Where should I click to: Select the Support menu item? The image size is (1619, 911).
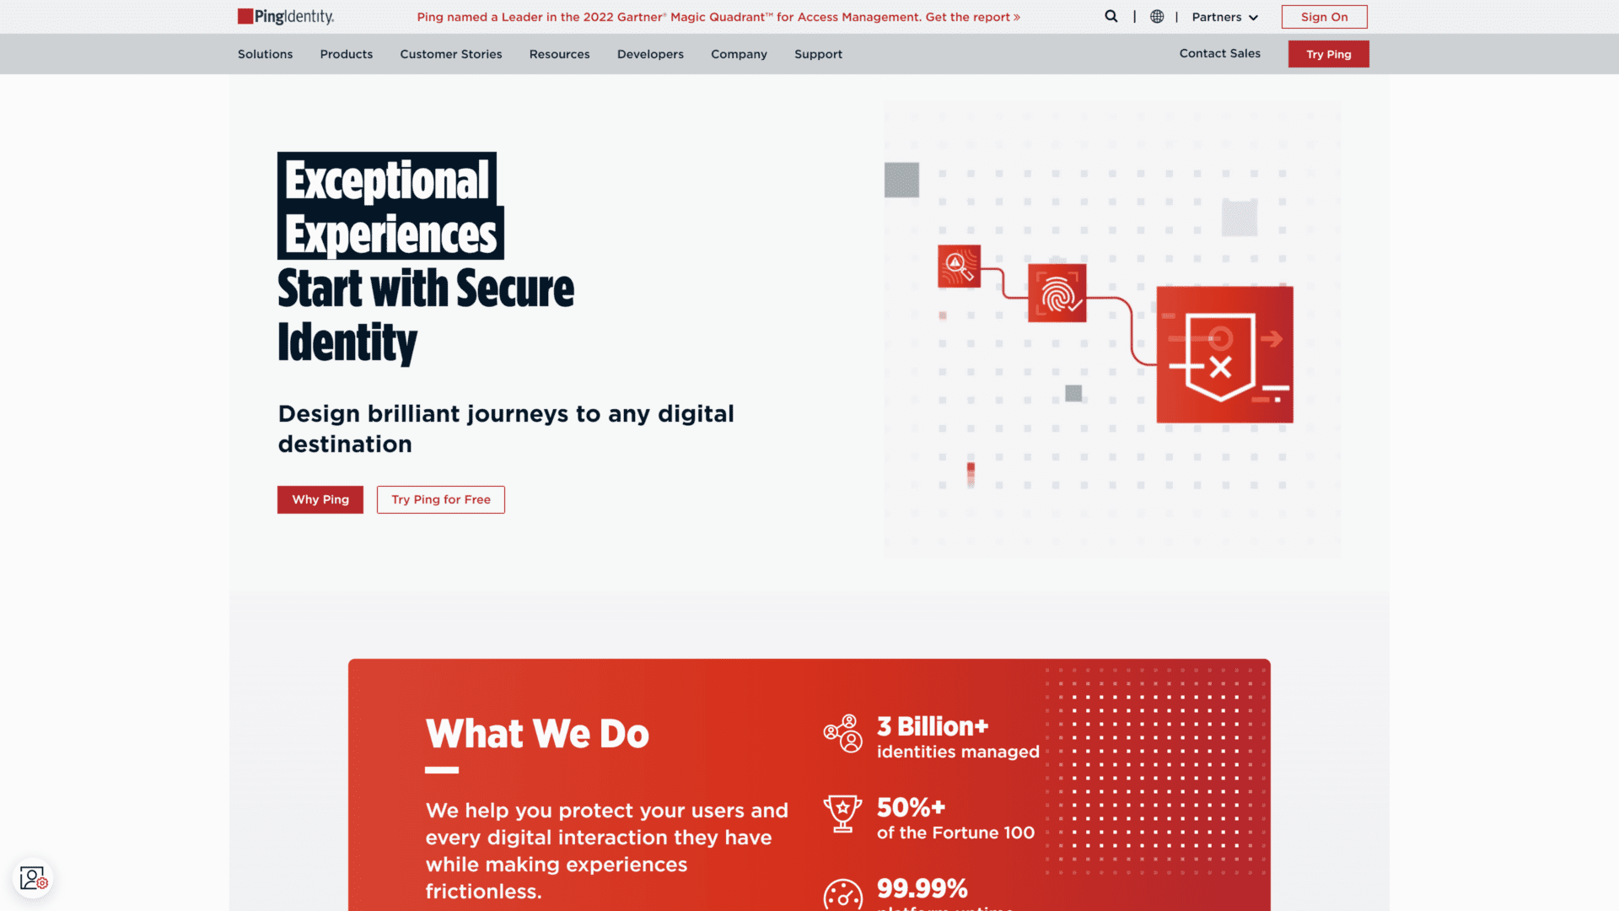click(817, 53)
